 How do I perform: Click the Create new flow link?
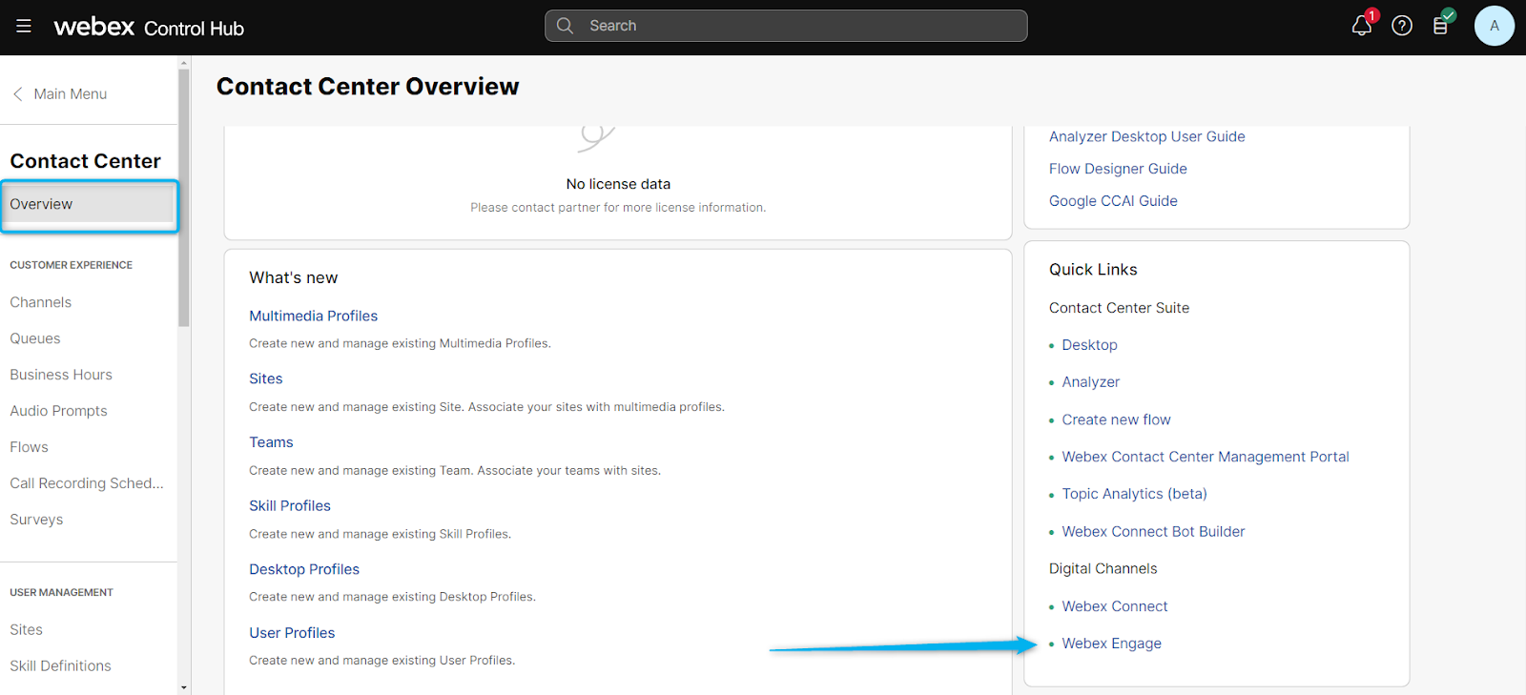point(1116,420)
